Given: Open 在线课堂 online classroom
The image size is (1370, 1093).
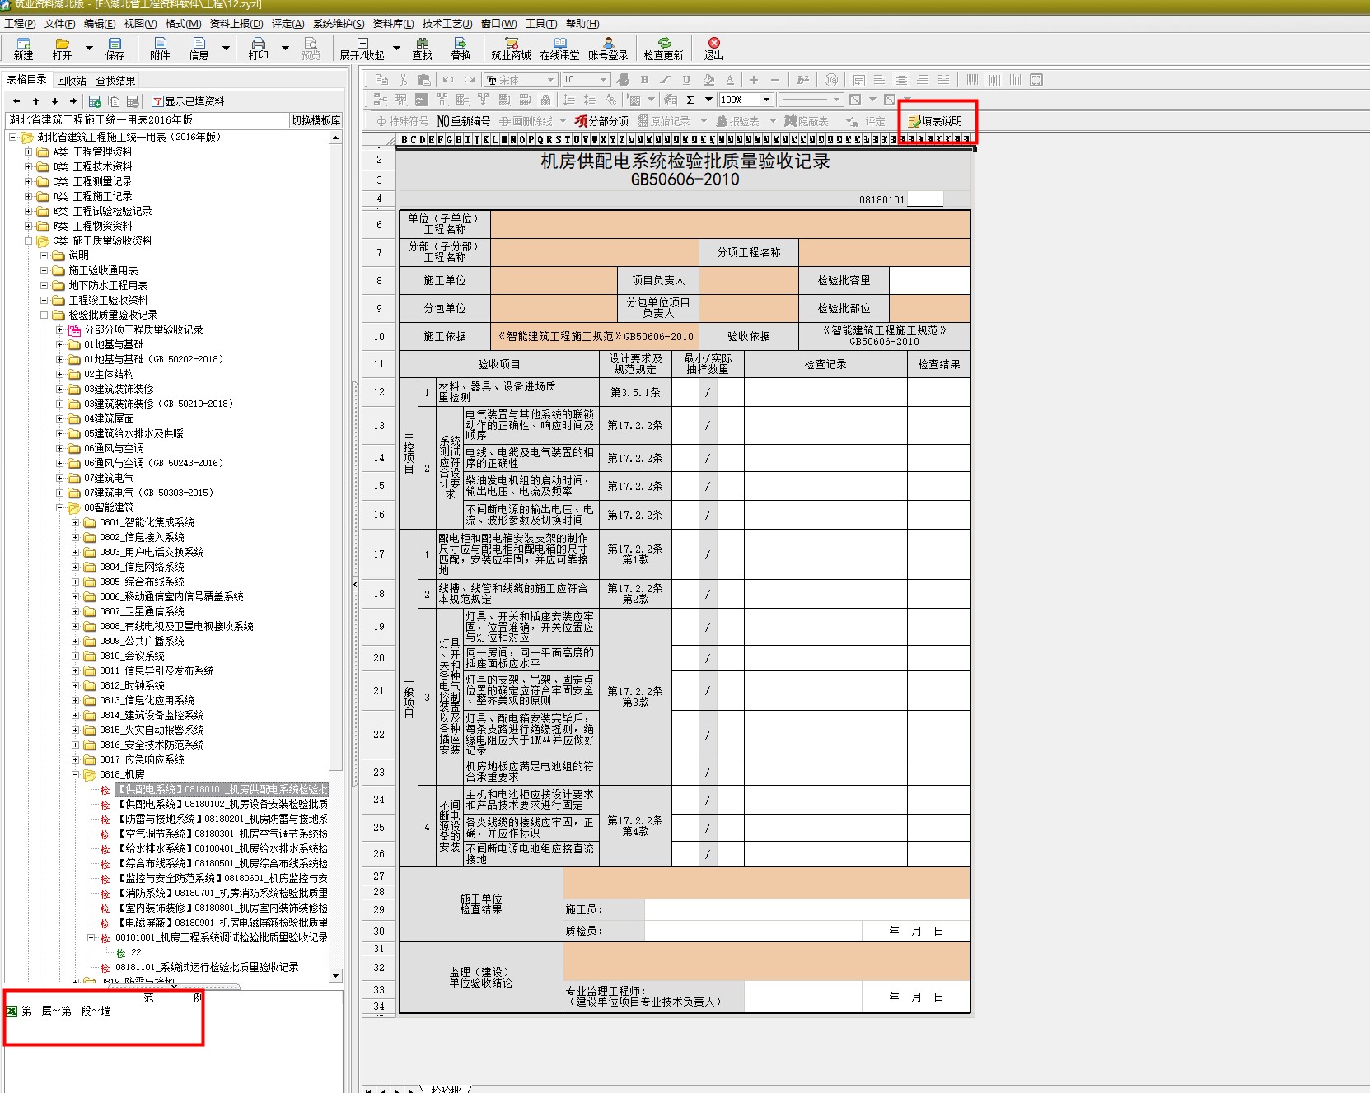Looking at the screenshot, I should (x=559, y=49).
